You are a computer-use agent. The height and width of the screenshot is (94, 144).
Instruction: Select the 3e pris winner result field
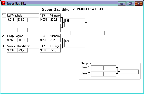(x=129, y=72)
